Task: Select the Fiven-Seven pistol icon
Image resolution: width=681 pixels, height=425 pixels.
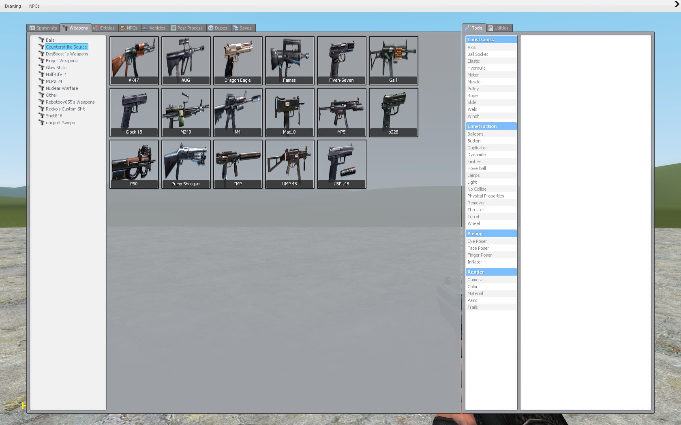Action: click(341, 60)
